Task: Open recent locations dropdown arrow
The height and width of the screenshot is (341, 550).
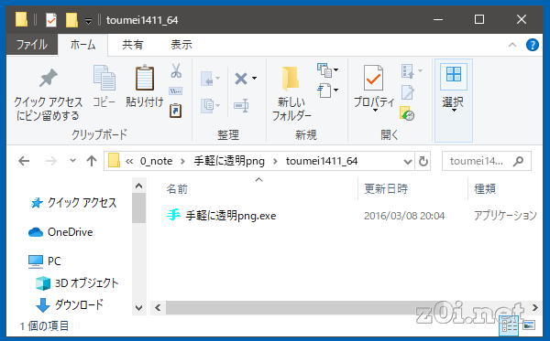Action: pos(72,161)
